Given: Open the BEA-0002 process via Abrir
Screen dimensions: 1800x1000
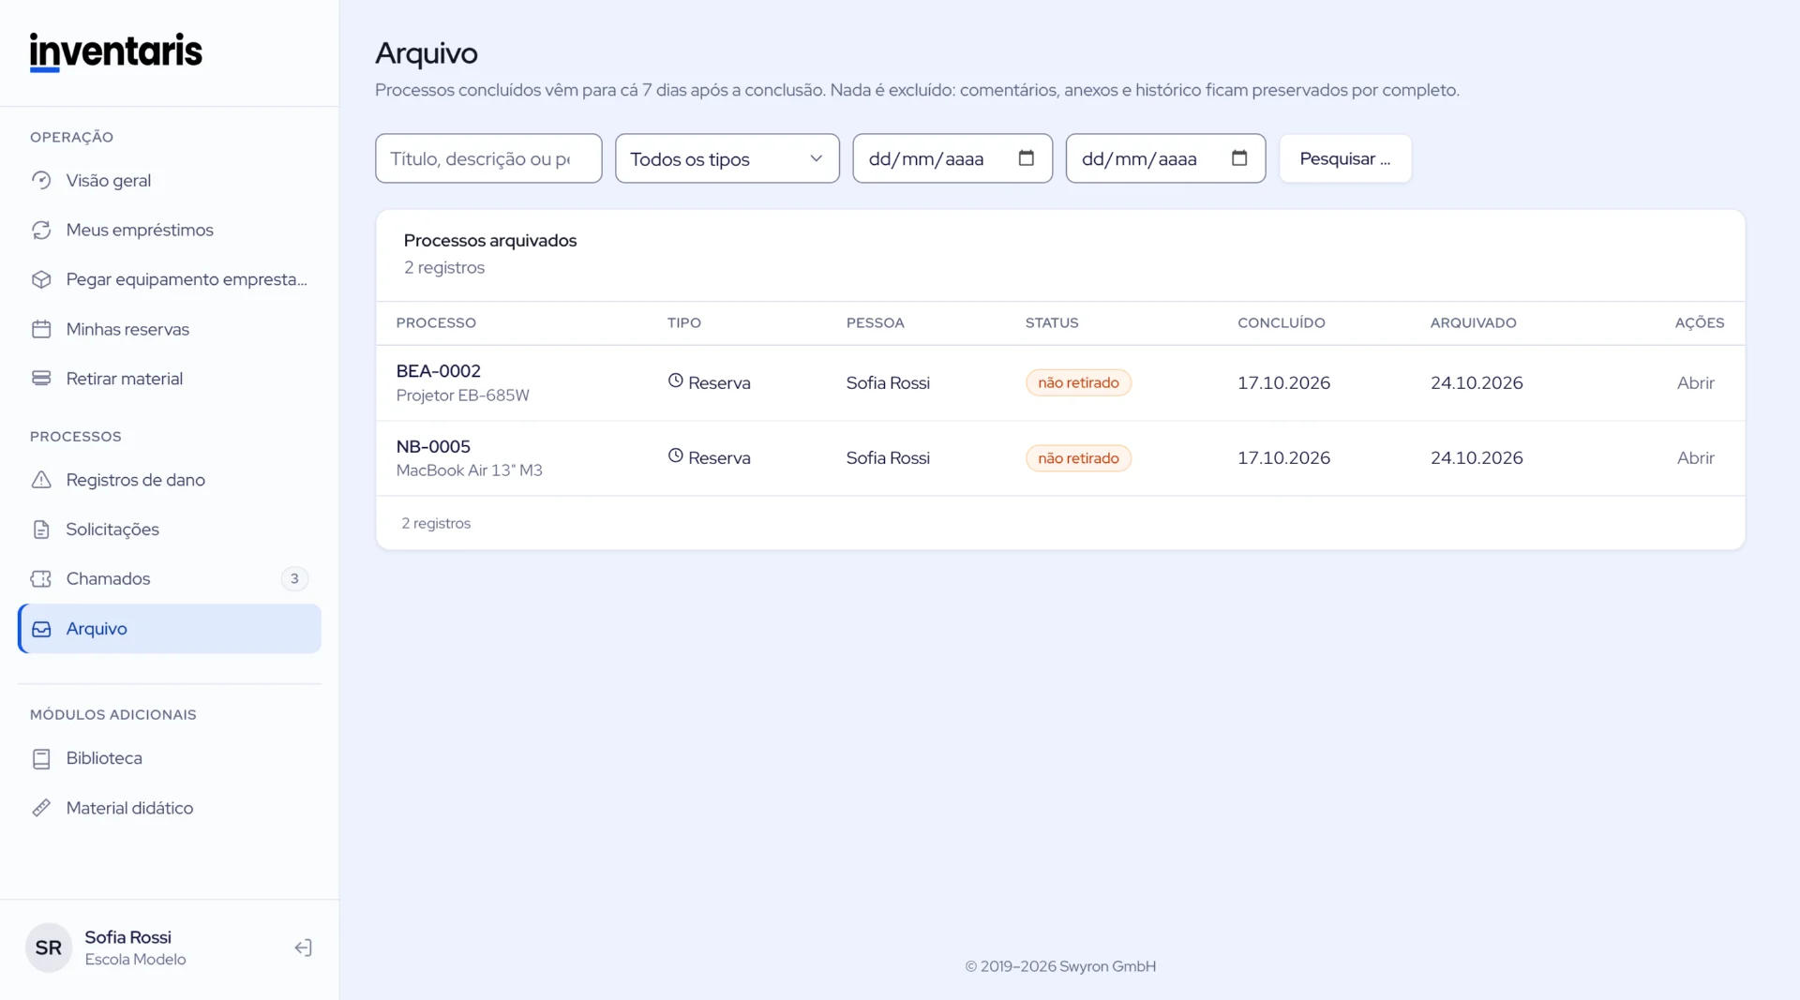Looking at the screenshot, I should click(1695, 382).
